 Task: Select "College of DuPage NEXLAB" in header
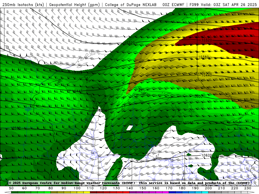click(x=131, y=5)
